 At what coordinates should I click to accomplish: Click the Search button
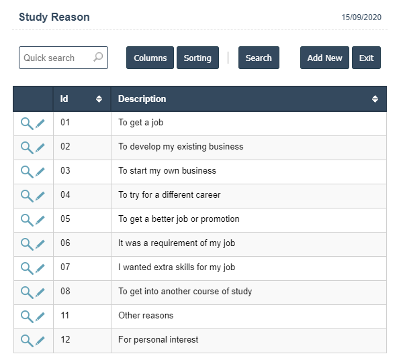(258, 58)
